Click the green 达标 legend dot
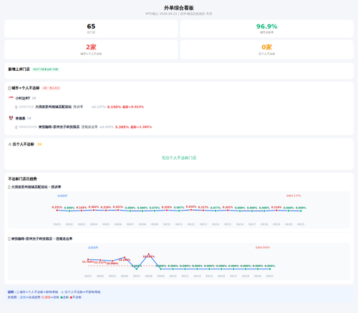This screenshot has width=358, height=313. click(x=62, y=297)
